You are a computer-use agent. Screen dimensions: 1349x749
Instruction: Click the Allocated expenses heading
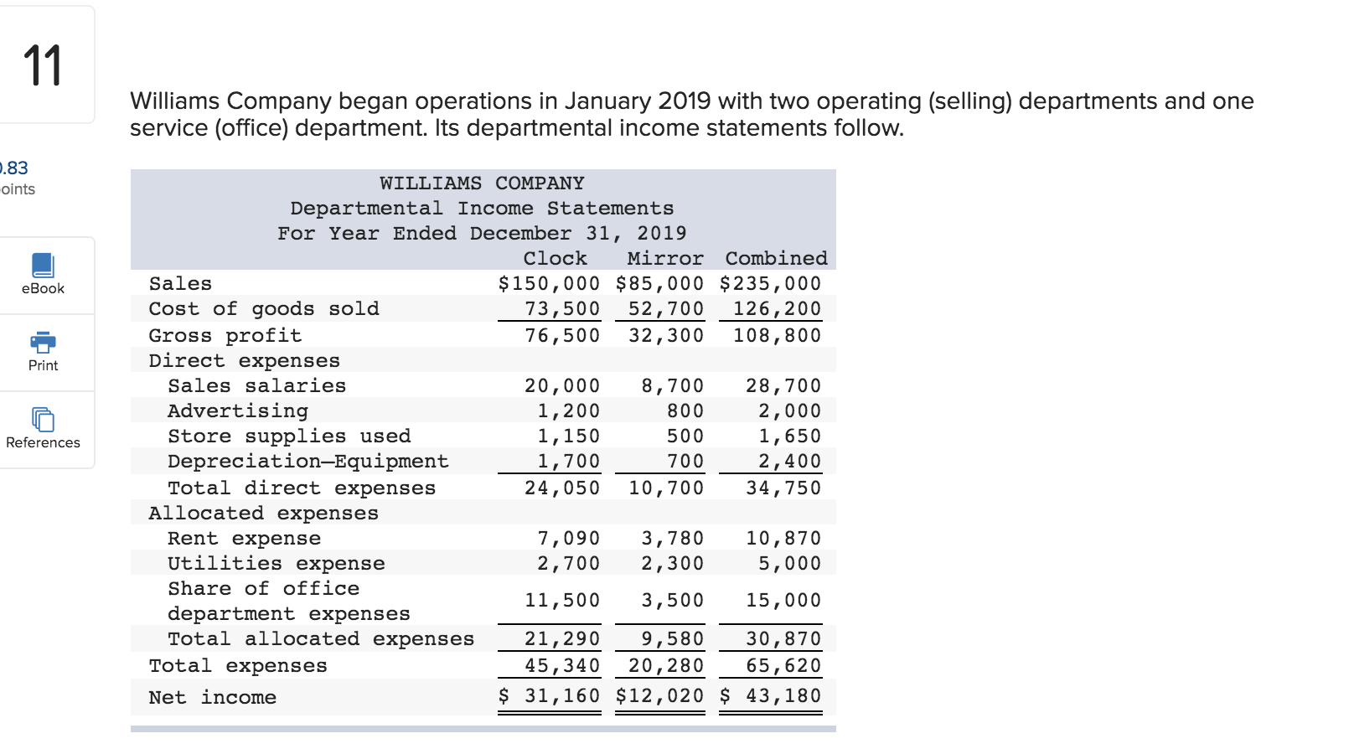[263, 513]
